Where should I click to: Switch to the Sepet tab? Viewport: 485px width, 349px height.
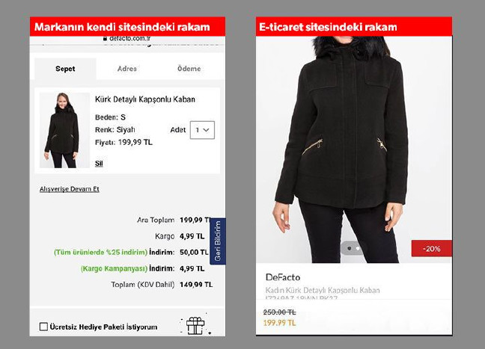click(65, 69)
